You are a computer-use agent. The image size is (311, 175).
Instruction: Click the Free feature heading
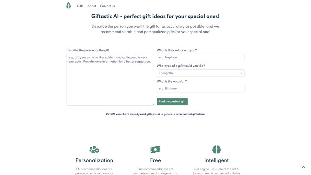pos(155,160)
